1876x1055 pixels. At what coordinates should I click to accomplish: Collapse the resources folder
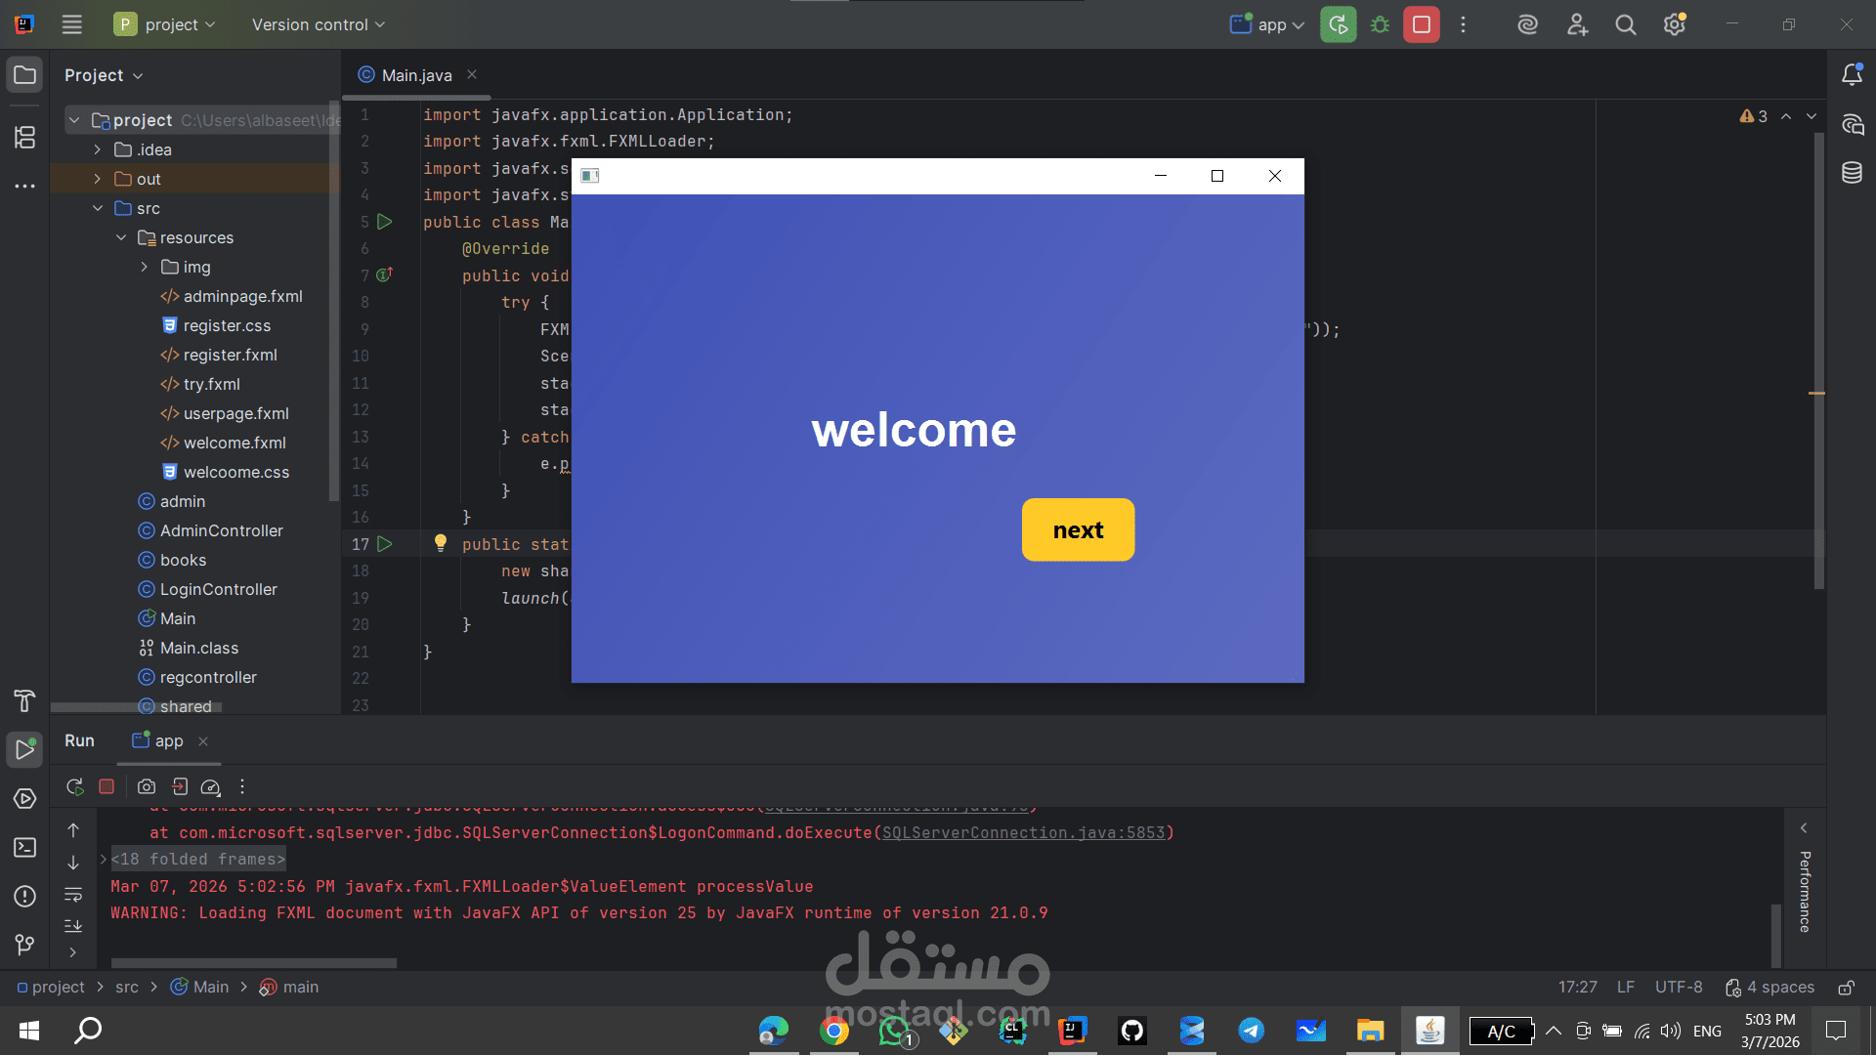click(x=121, y=237)
